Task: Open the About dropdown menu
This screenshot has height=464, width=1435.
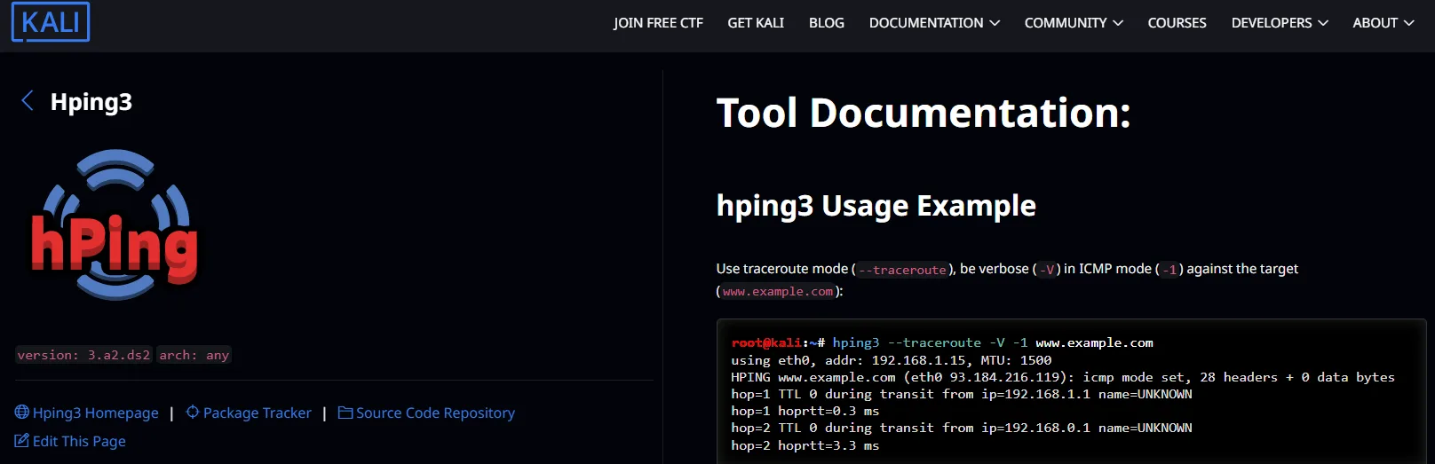Action: click(1383, 23)
